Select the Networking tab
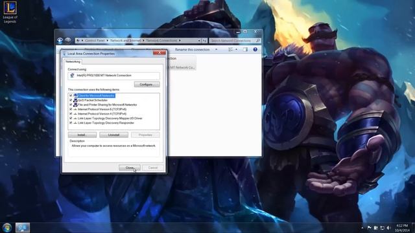Screen dimensions: 415x233 coord(73,61)
